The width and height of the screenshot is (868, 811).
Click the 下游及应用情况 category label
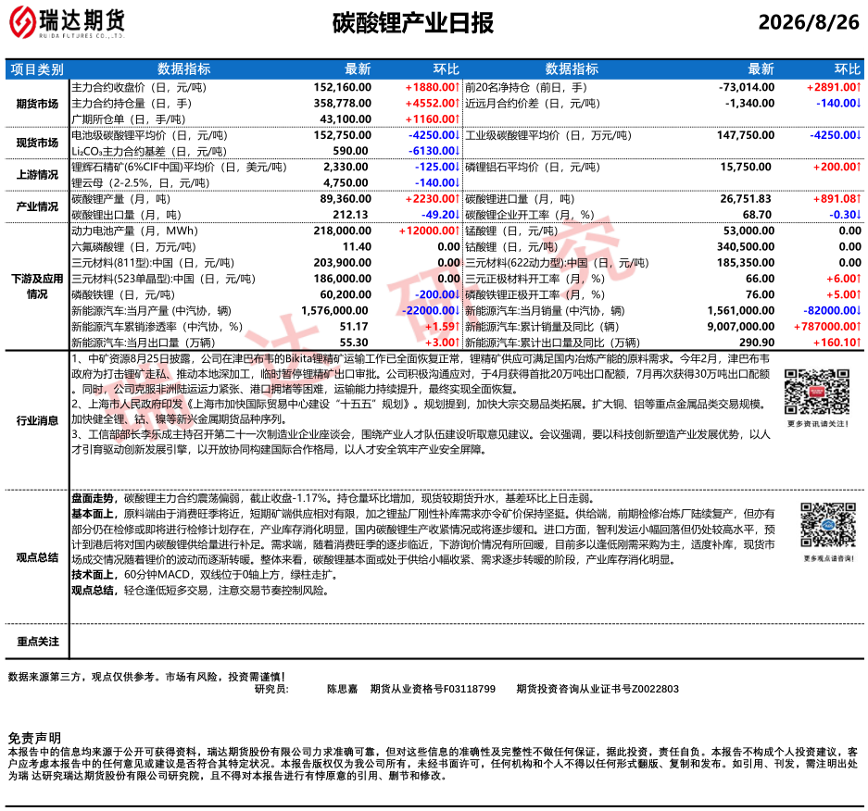coord(37,287)
